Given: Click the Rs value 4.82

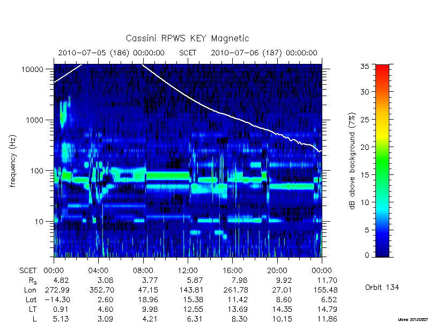Looking at the screenshot, I should click(x=61, y=280).
